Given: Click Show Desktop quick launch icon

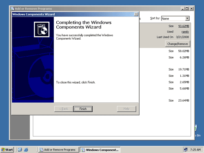Looking at the screenshot, I should 20,150.
